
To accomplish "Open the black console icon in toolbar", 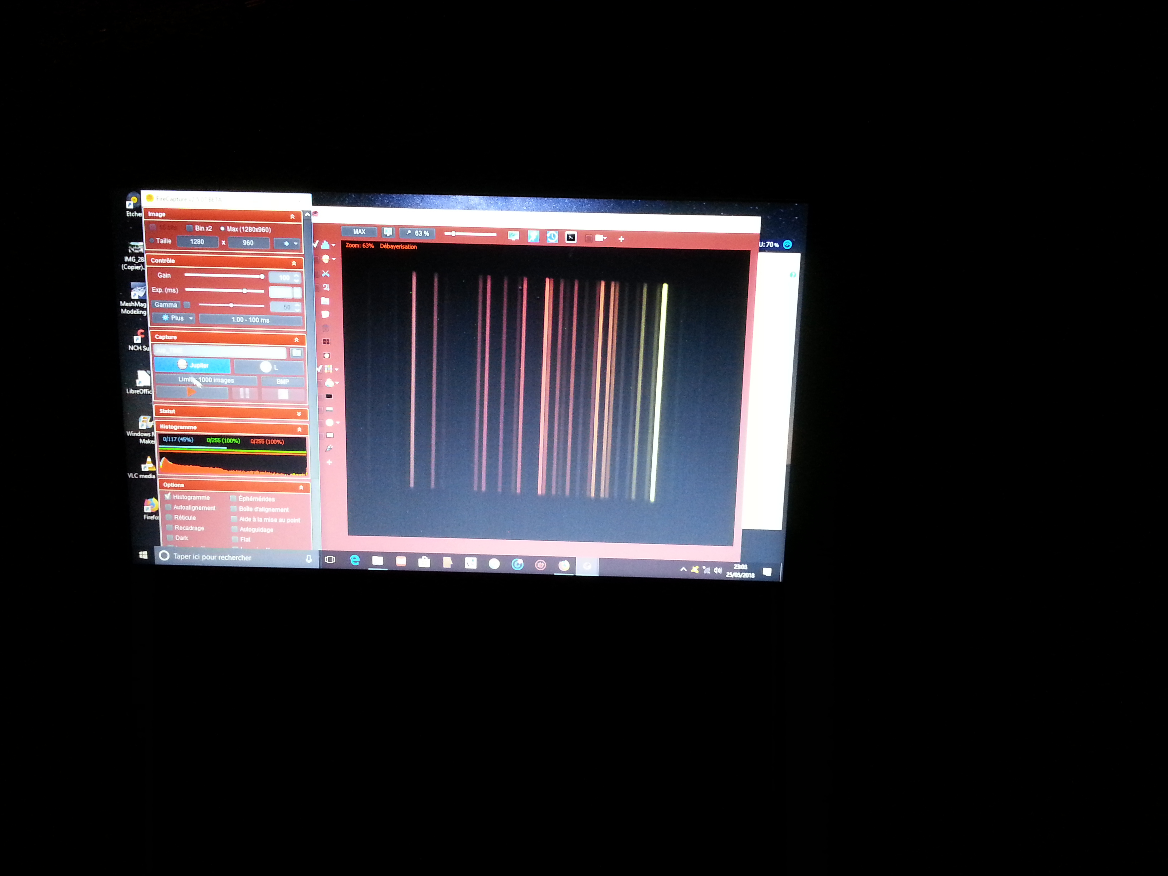I will 571,238.
